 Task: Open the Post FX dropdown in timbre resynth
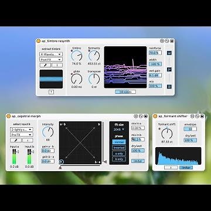(x=51, y=59)
